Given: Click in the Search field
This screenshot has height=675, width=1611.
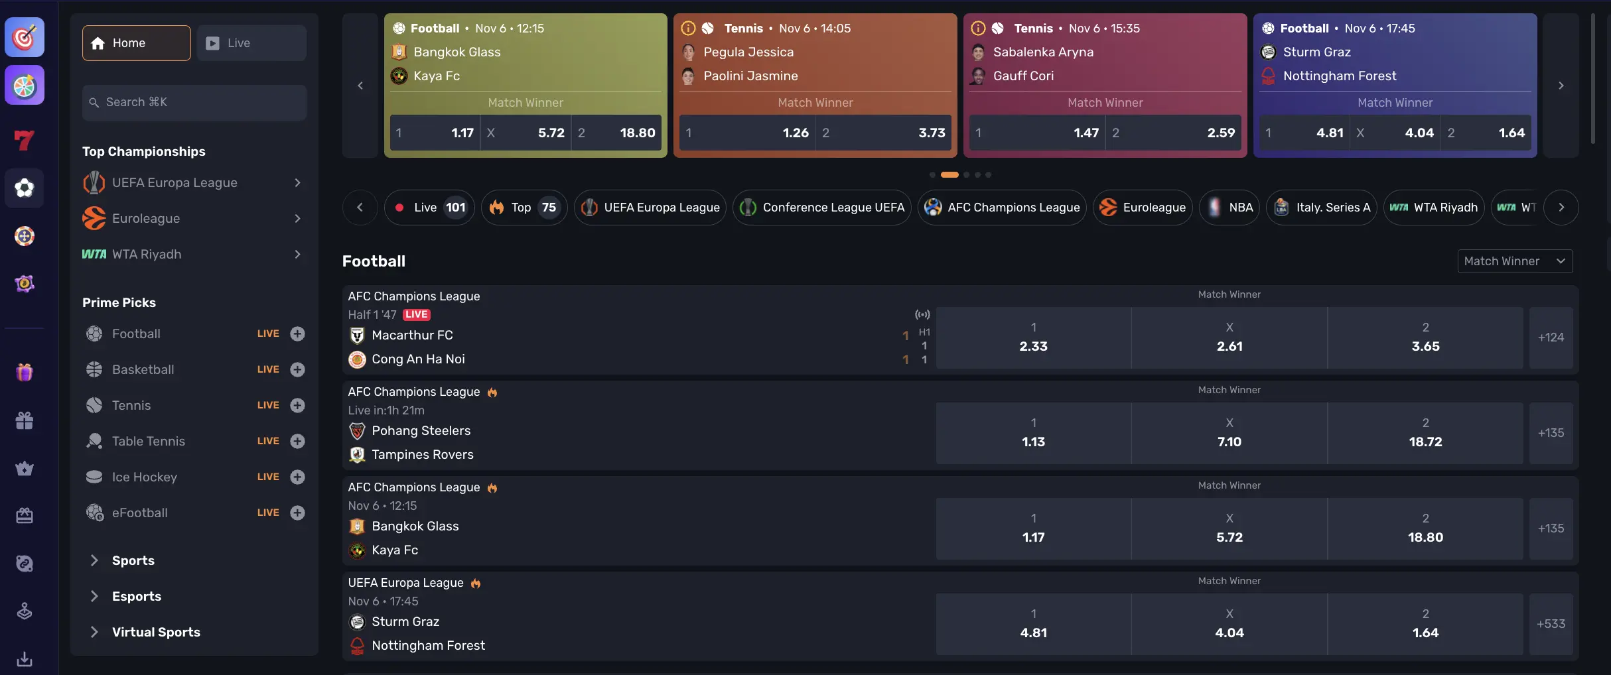Looking at the screenshot, I should click(x=194, y=102).
